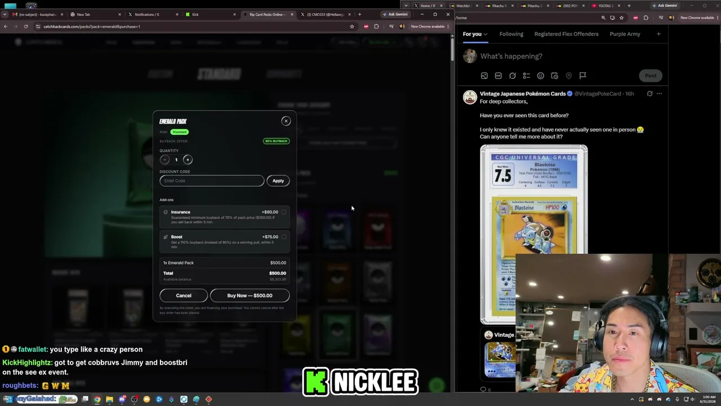The image size is (721, 406).
Task: Switch to the Following timeline tab
Action: (x=511, y=34)
